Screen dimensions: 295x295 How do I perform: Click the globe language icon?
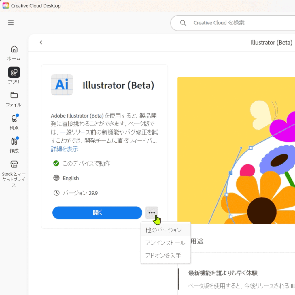tap(56, 178)
